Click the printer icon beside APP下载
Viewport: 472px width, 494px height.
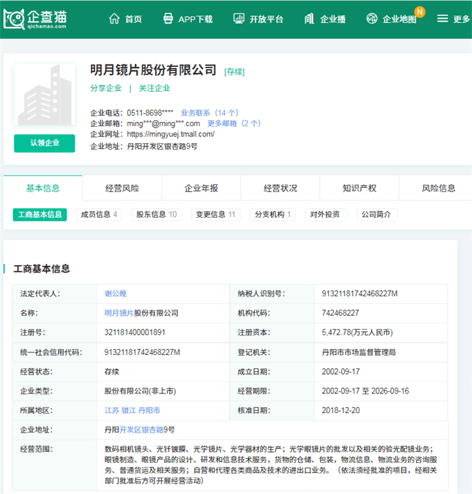pyautogui.click(x=168, y=19)
